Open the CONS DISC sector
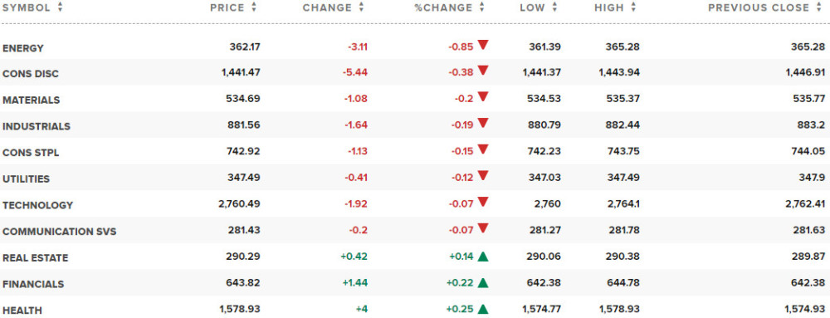This screenshot has height=318, width=830. (30, 74)
